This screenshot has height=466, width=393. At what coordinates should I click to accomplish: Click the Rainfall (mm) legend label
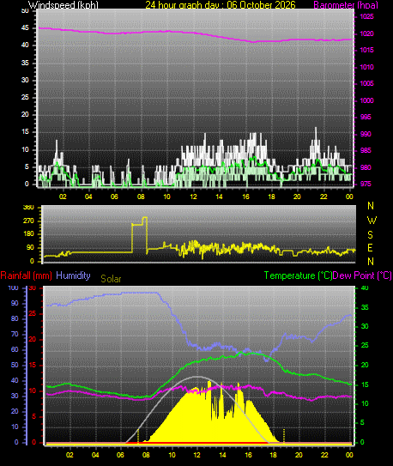coord(26,275)
